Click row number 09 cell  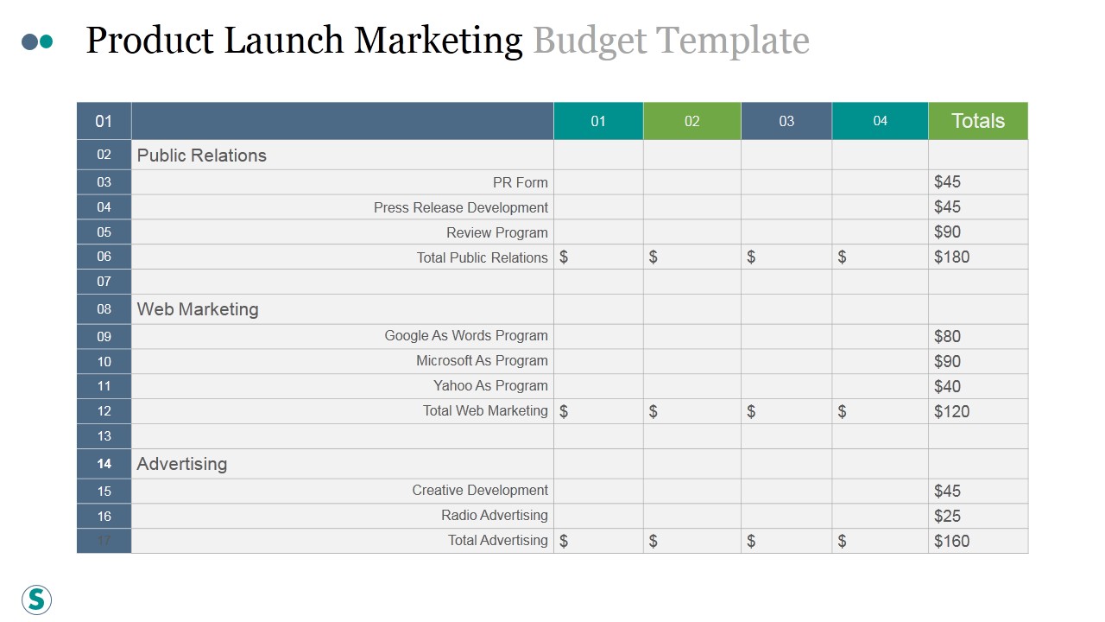coord(104,337)
